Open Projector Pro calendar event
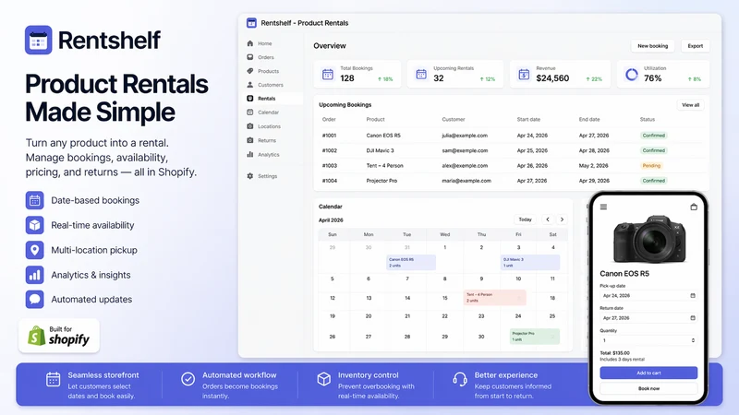 [x=535, y=337]
